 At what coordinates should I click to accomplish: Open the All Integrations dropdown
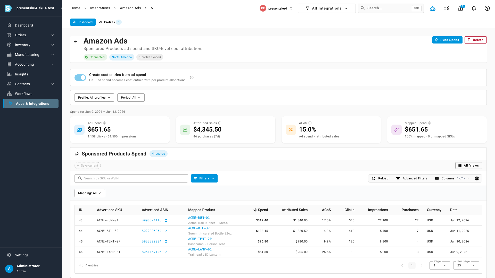327,8
